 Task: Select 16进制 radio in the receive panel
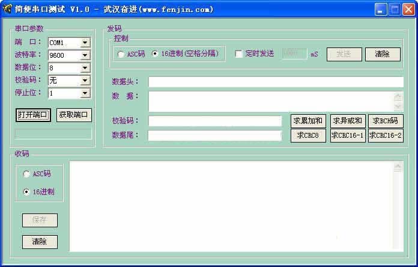click(x=26, y=192)
